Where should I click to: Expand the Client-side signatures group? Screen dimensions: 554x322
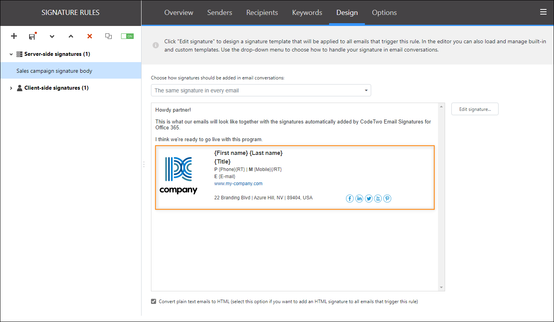pos(11,88)
